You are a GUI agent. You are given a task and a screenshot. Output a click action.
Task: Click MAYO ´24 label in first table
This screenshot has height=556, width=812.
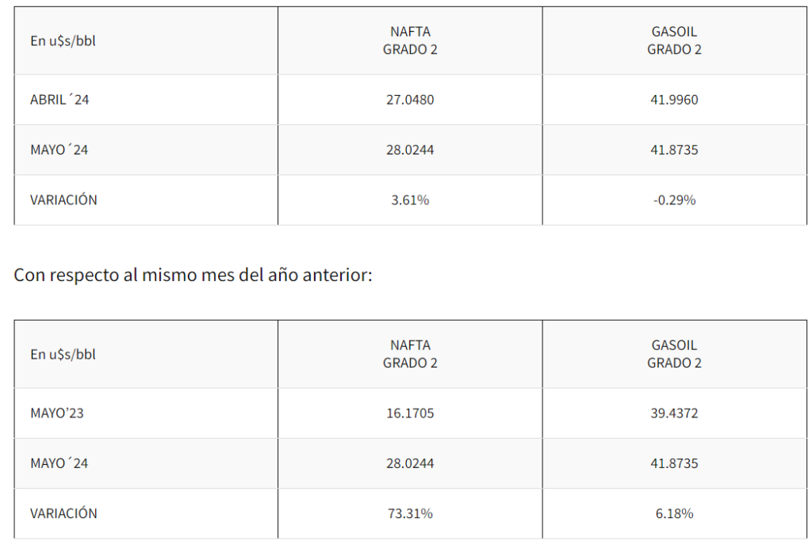coord(59,150)
